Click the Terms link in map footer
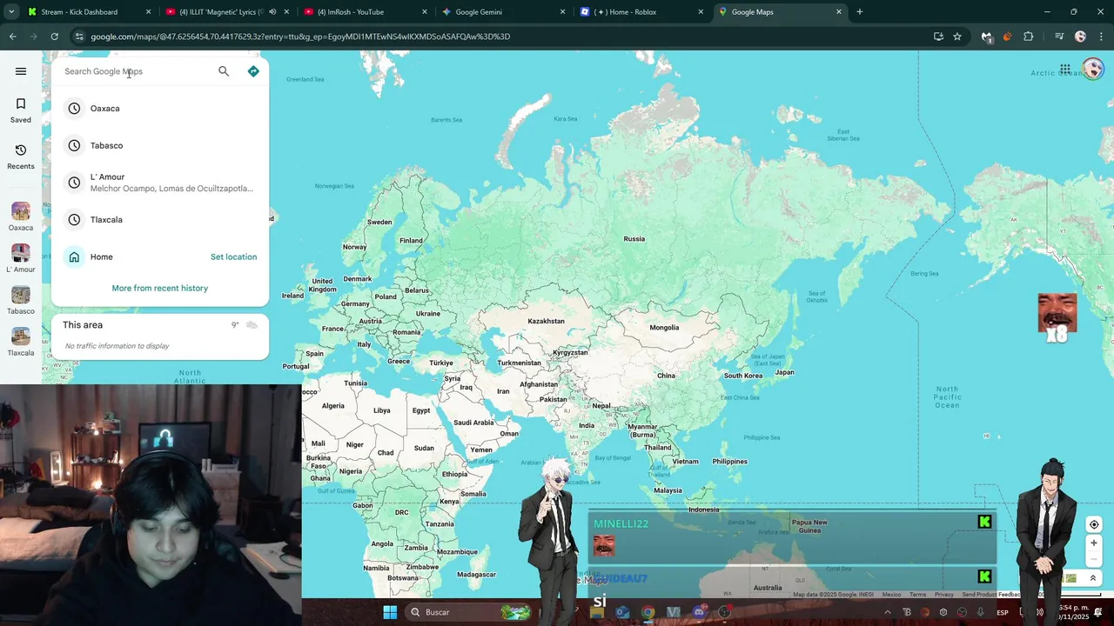Viewport: 1114px width, 626px height. click(x=917, y=595)
